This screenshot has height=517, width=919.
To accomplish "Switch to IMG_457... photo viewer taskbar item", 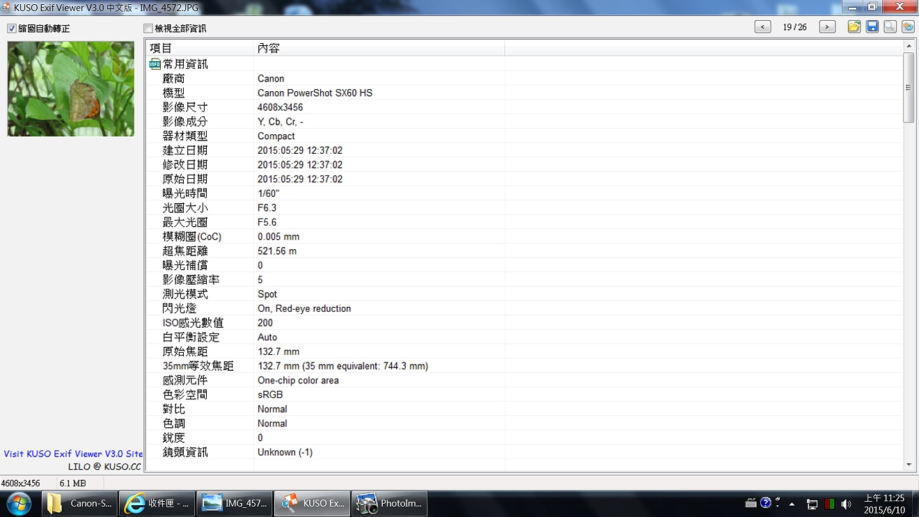I will click(x=234, y=503).
